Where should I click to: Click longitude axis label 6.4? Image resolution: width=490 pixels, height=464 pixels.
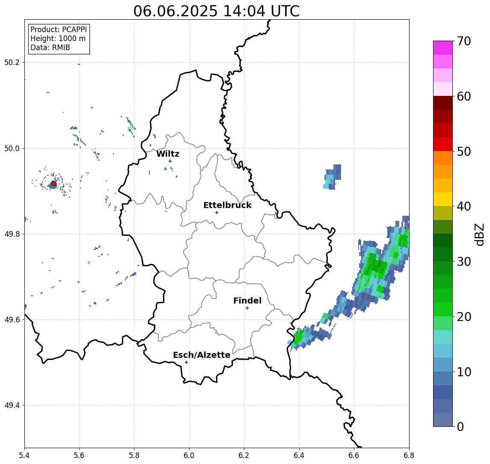[299, 455]
